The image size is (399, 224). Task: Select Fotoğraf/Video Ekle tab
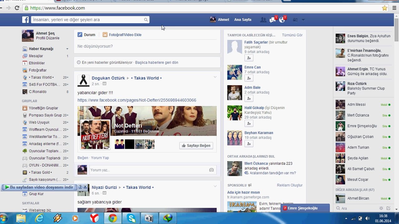pos(122,35)
